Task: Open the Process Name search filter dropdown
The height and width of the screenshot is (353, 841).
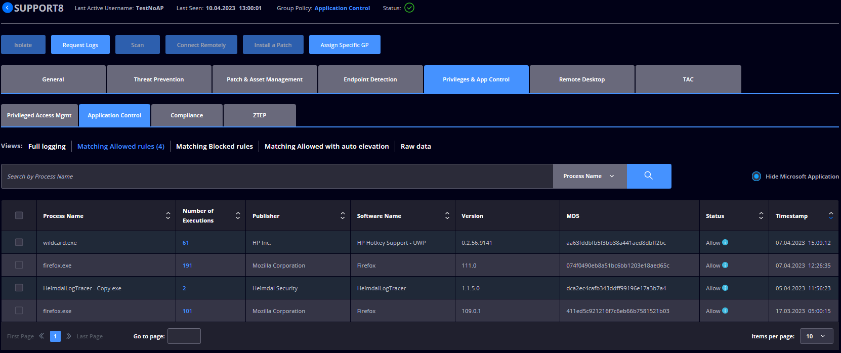Action: (x=590, y=176)
